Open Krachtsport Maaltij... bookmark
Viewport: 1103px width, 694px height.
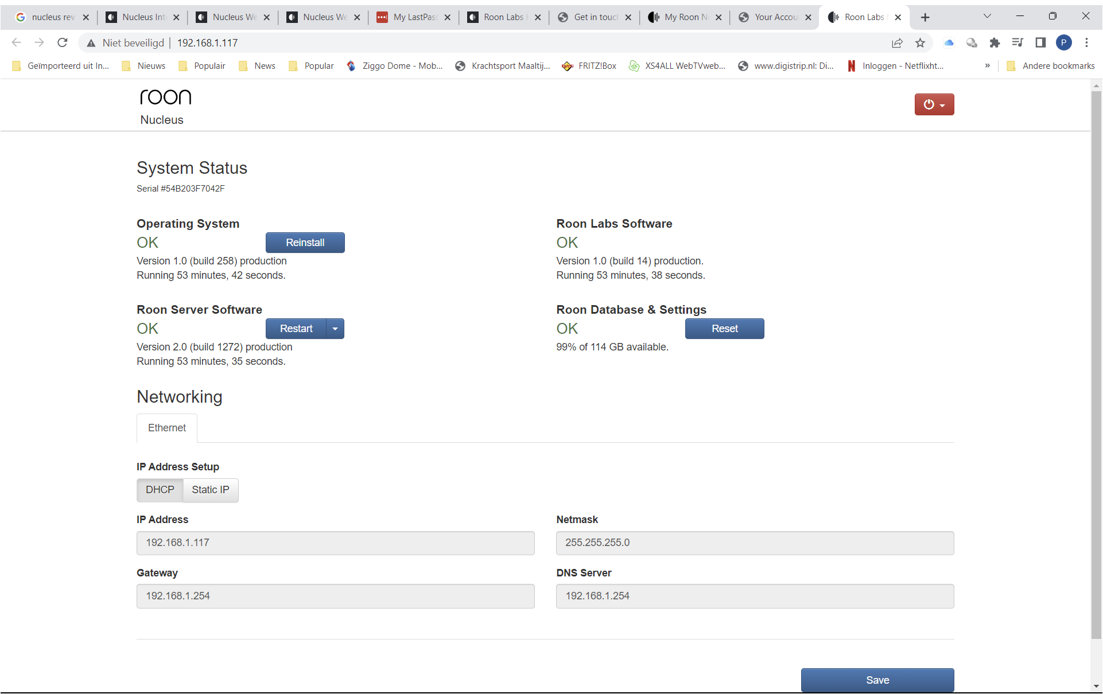503,66
